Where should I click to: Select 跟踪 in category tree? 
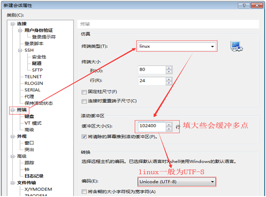click(30, 163)
